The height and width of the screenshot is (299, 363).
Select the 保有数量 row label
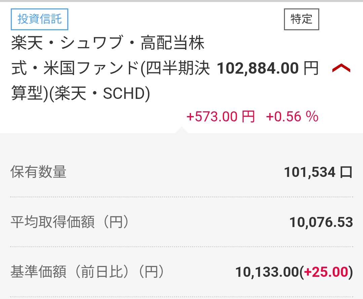38,172
